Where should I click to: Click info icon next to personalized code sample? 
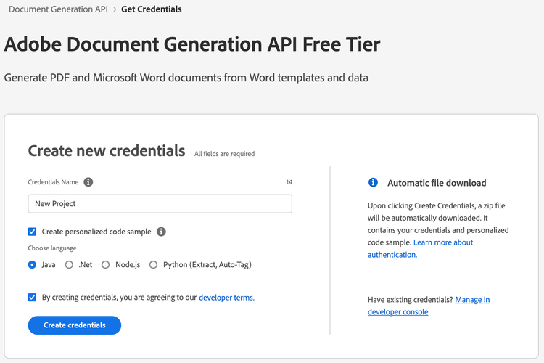[x=161, y=232]
